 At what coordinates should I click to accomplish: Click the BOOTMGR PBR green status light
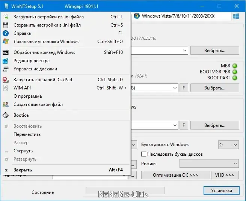click(235, 72)
